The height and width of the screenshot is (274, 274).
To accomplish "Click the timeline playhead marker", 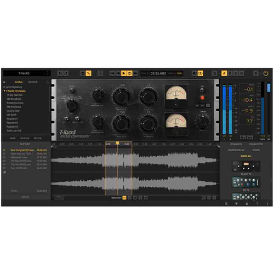I will point(117,143).
